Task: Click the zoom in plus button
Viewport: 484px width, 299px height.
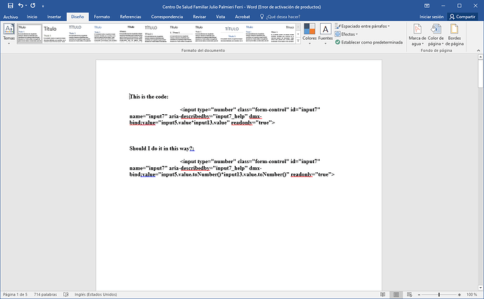Action: [x=459, y=295]
